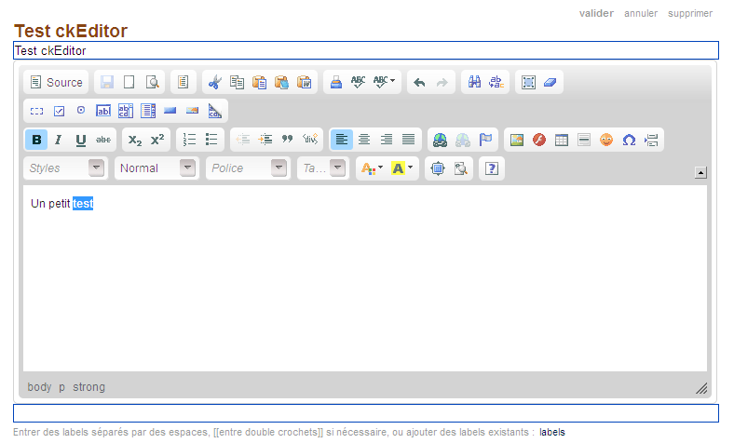Click the Undo arrow
Image resolution: width=734 pixels, height=443 pixels.
tap(419, 82)
